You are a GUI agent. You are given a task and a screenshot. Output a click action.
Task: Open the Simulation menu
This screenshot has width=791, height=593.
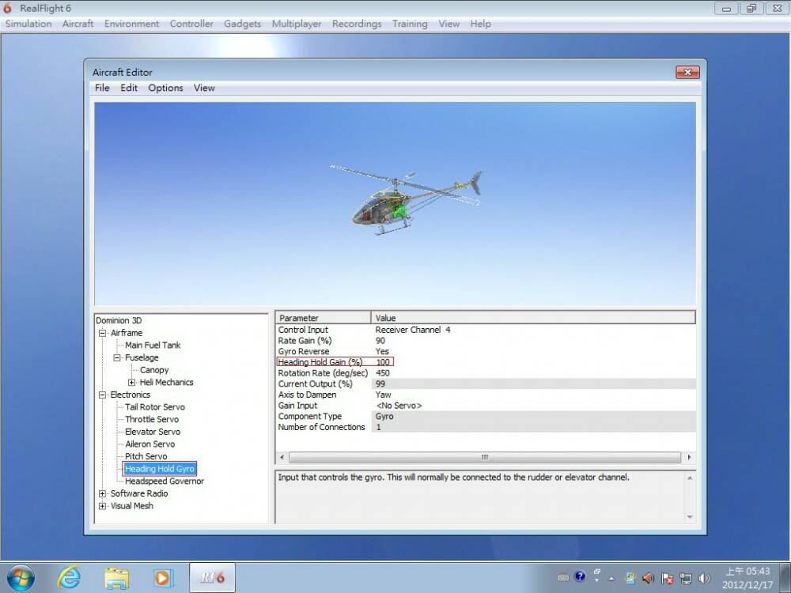pyautogui.click(x=28, y=24)
